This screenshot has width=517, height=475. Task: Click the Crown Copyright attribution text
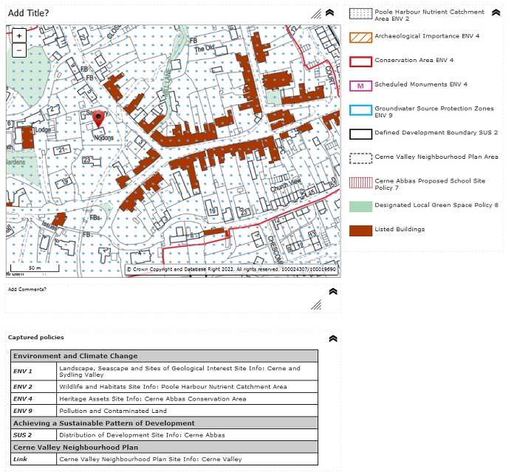(x=231, y=269)
